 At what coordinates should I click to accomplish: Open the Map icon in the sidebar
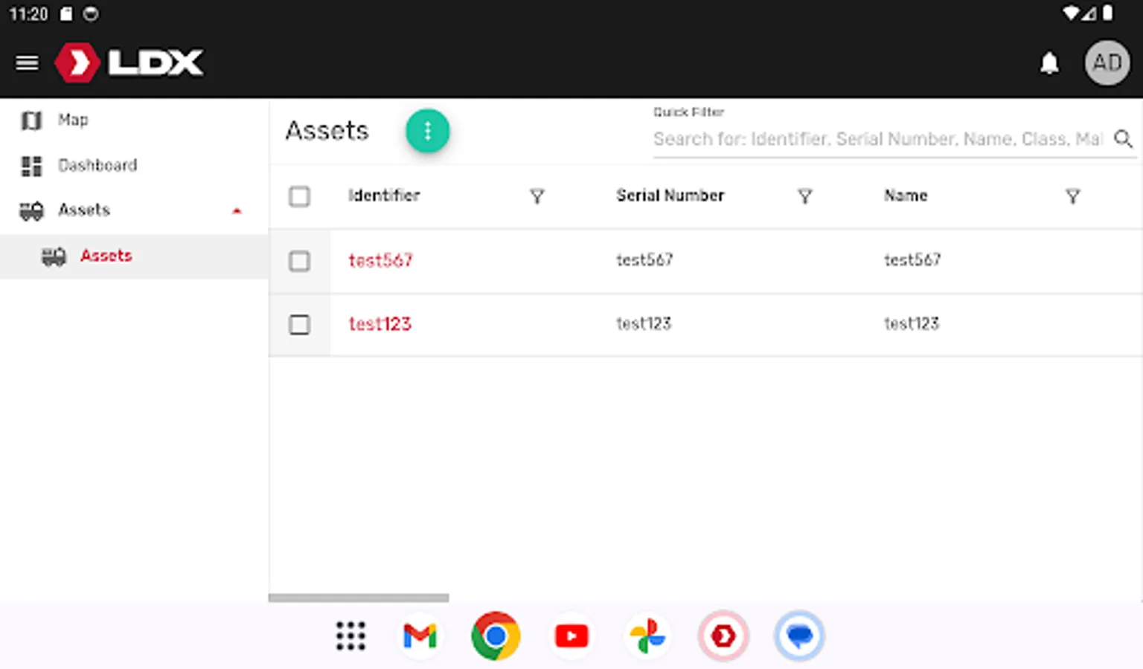(x=31, y=120)
